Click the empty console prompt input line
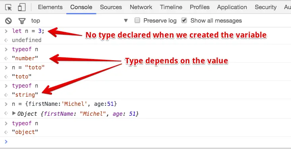This screenshot has width=291, height=149. coord(145,142)
